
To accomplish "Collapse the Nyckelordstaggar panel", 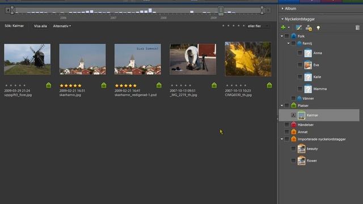I will click(x=282, y=19).
